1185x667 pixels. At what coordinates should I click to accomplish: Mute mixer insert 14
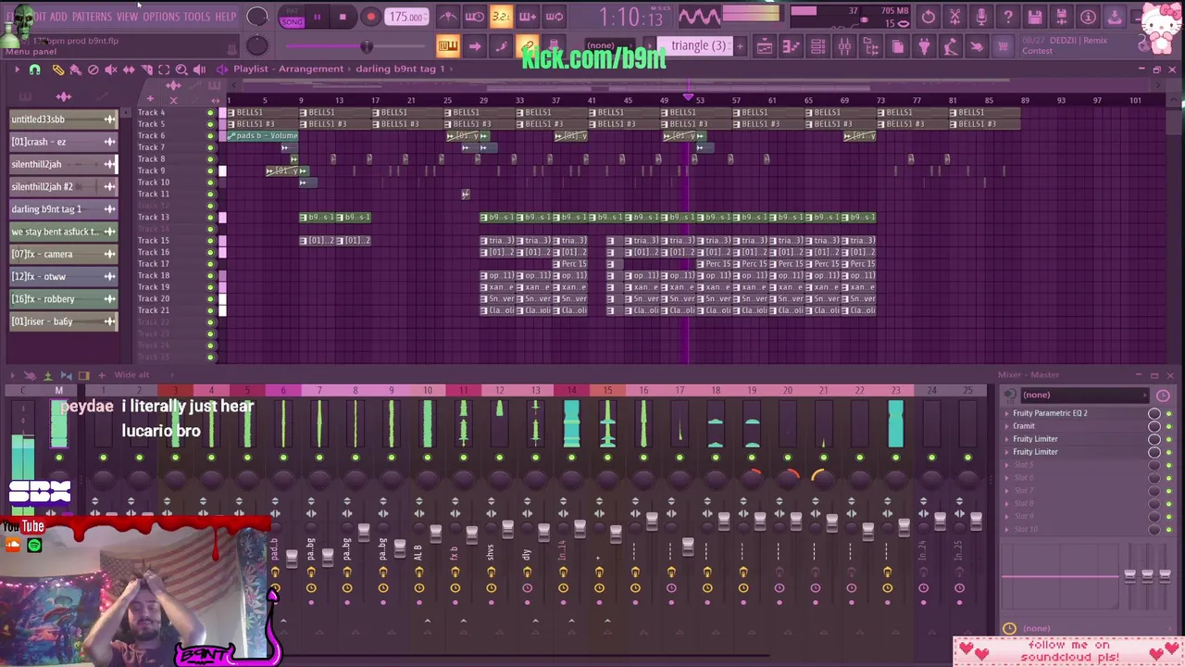pos(571,458)
